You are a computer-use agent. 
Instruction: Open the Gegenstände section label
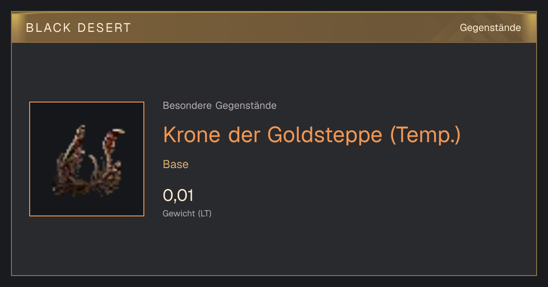tap(490, 28)
